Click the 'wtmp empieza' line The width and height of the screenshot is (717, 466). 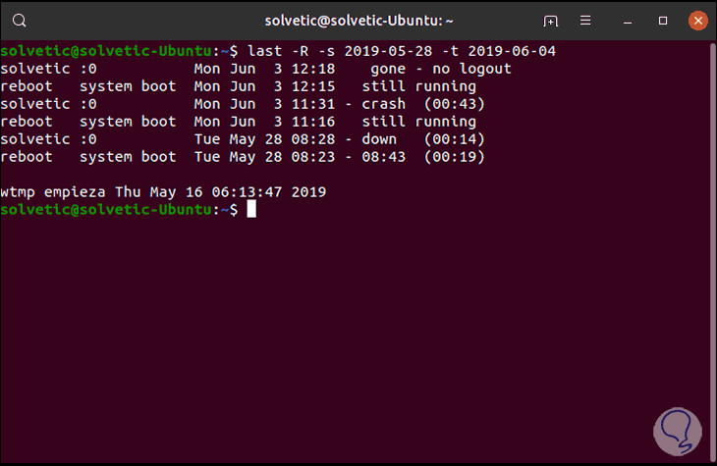pos(163,192)
